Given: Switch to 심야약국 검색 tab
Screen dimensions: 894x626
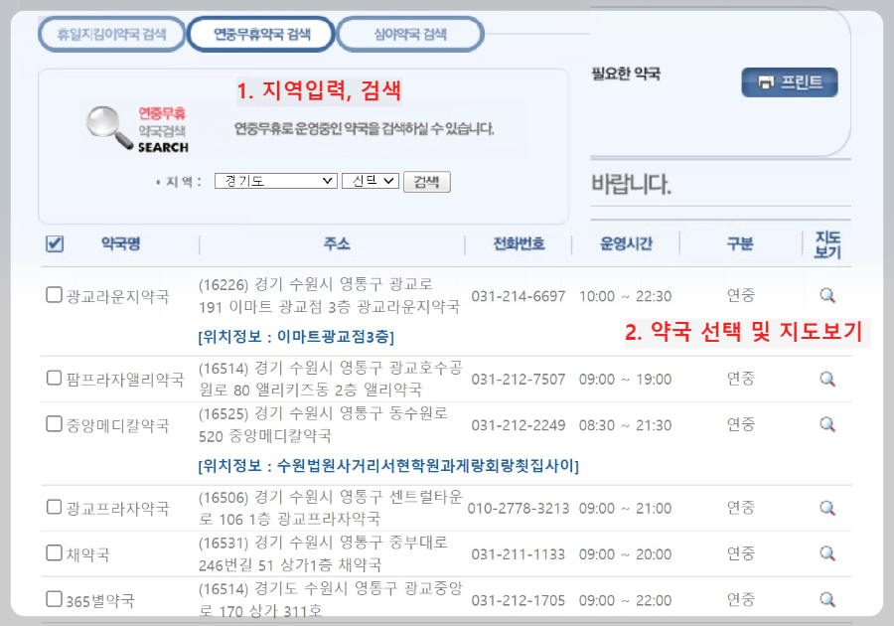Looking at the screenshot, I should coord(410,33).
